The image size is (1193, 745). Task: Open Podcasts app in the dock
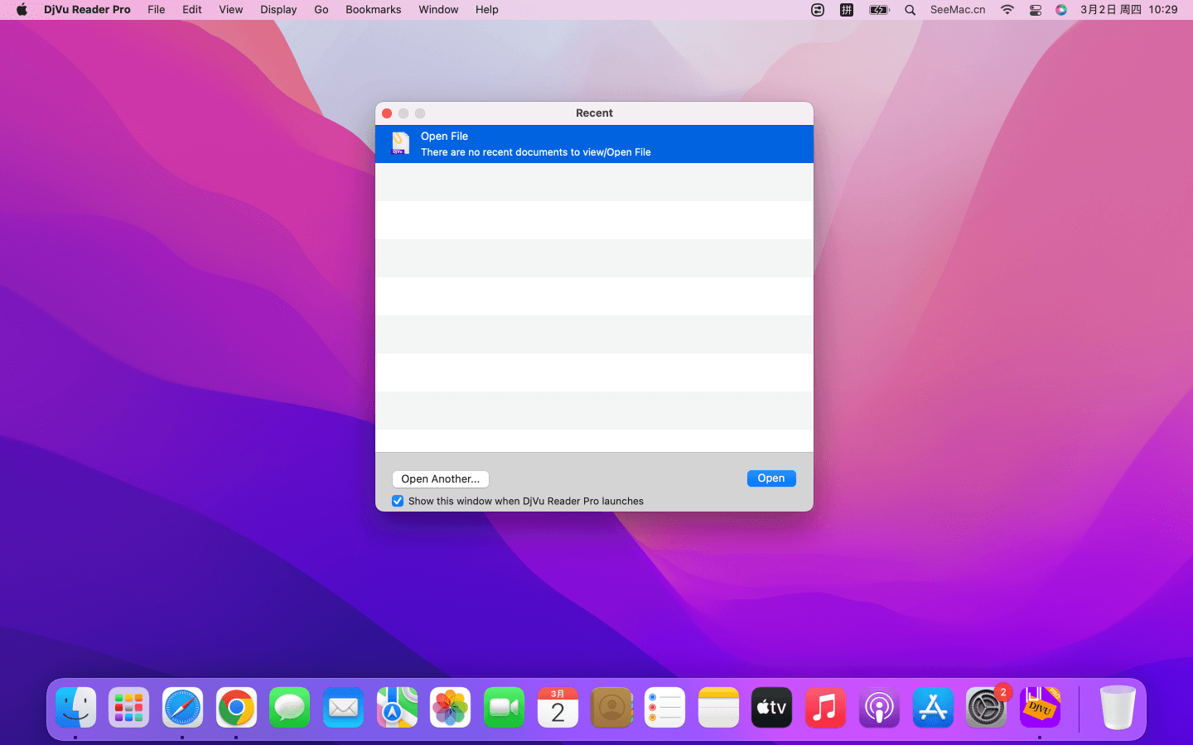879,708
